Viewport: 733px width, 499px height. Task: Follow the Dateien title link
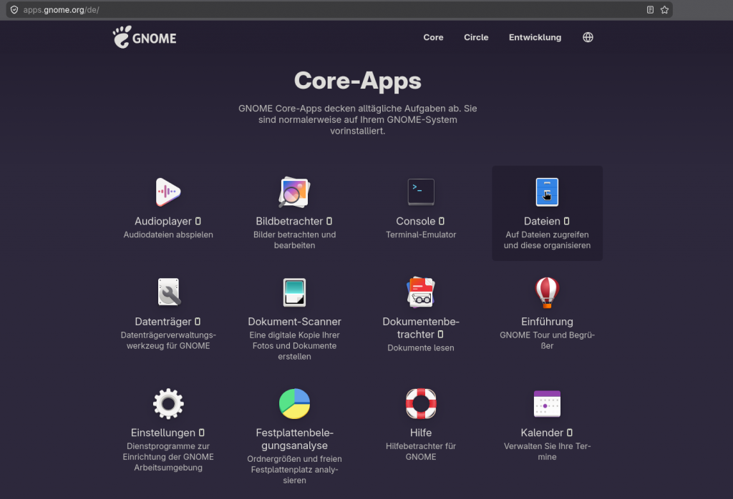coord(542,221)
